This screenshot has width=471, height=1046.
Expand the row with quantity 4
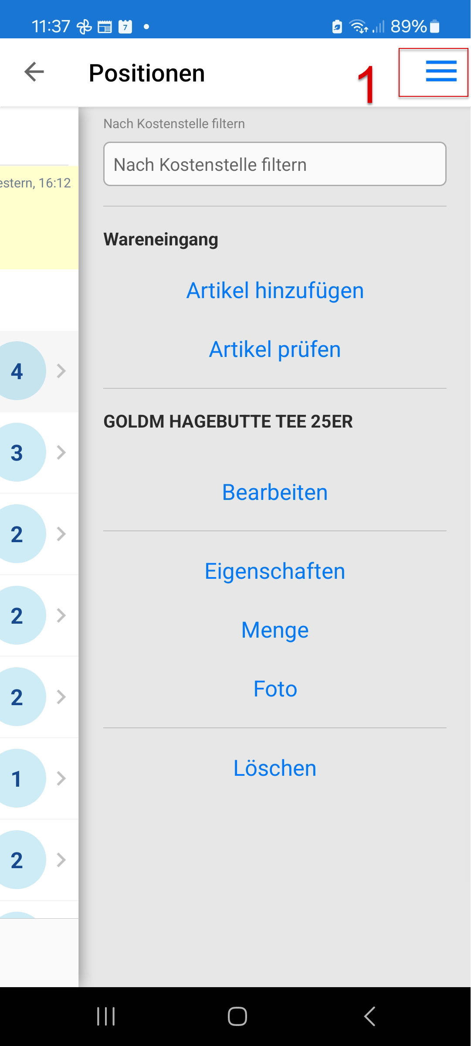pos(61,371)
